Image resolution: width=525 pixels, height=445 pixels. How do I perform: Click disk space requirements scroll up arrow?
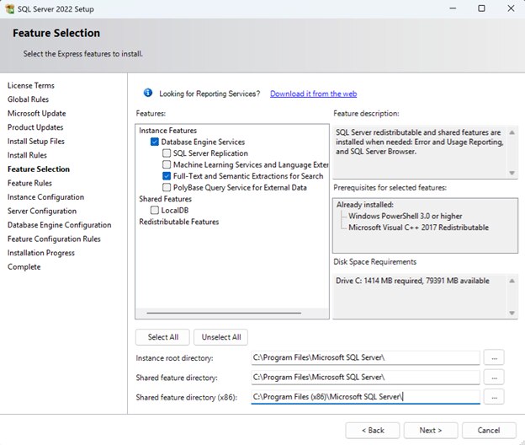tap(512, 281)
